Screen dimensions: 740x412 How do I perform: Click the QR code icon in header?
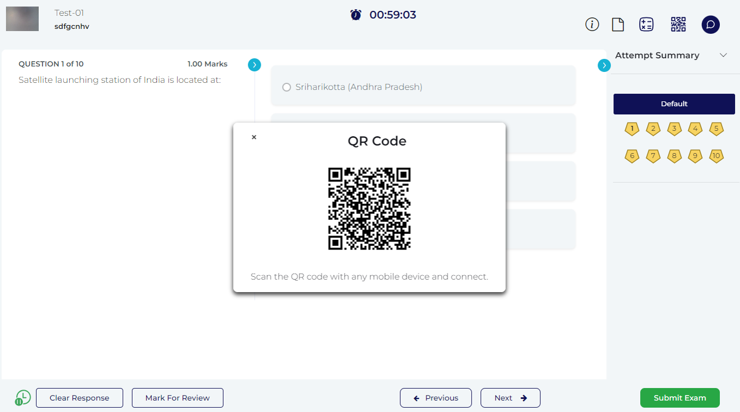[x=678, y=24]
